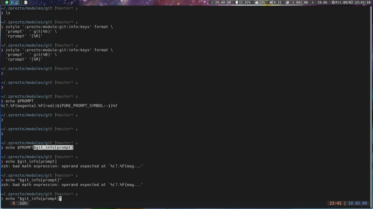Screen dimensions: 373x209
Task: Click the disk usage 29.49 GB indicator
Action: point(221,2)
